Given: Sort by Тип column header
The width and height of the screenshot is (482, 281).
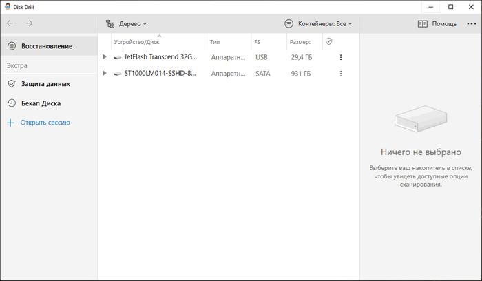Looking at the screenshot, I should [215, 42].
